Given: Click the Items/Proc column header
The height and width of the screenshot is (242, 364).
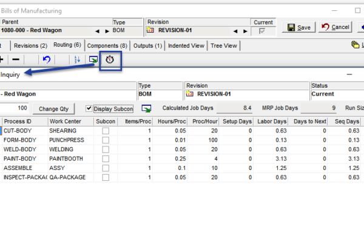Looking at the screenshot, I should click(x=135, y=122).
